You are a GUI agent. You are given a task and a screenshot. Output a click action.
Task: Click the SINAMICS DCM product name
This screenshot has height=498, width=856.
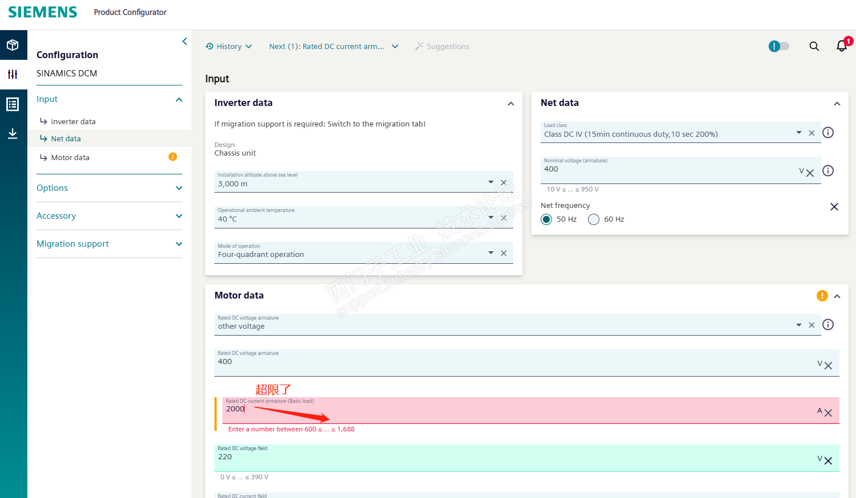pyautogui.click(x=67, y=73)
